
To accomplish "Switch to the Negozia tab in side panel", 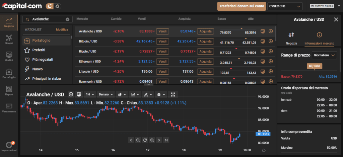I will (x=291, y=38).
